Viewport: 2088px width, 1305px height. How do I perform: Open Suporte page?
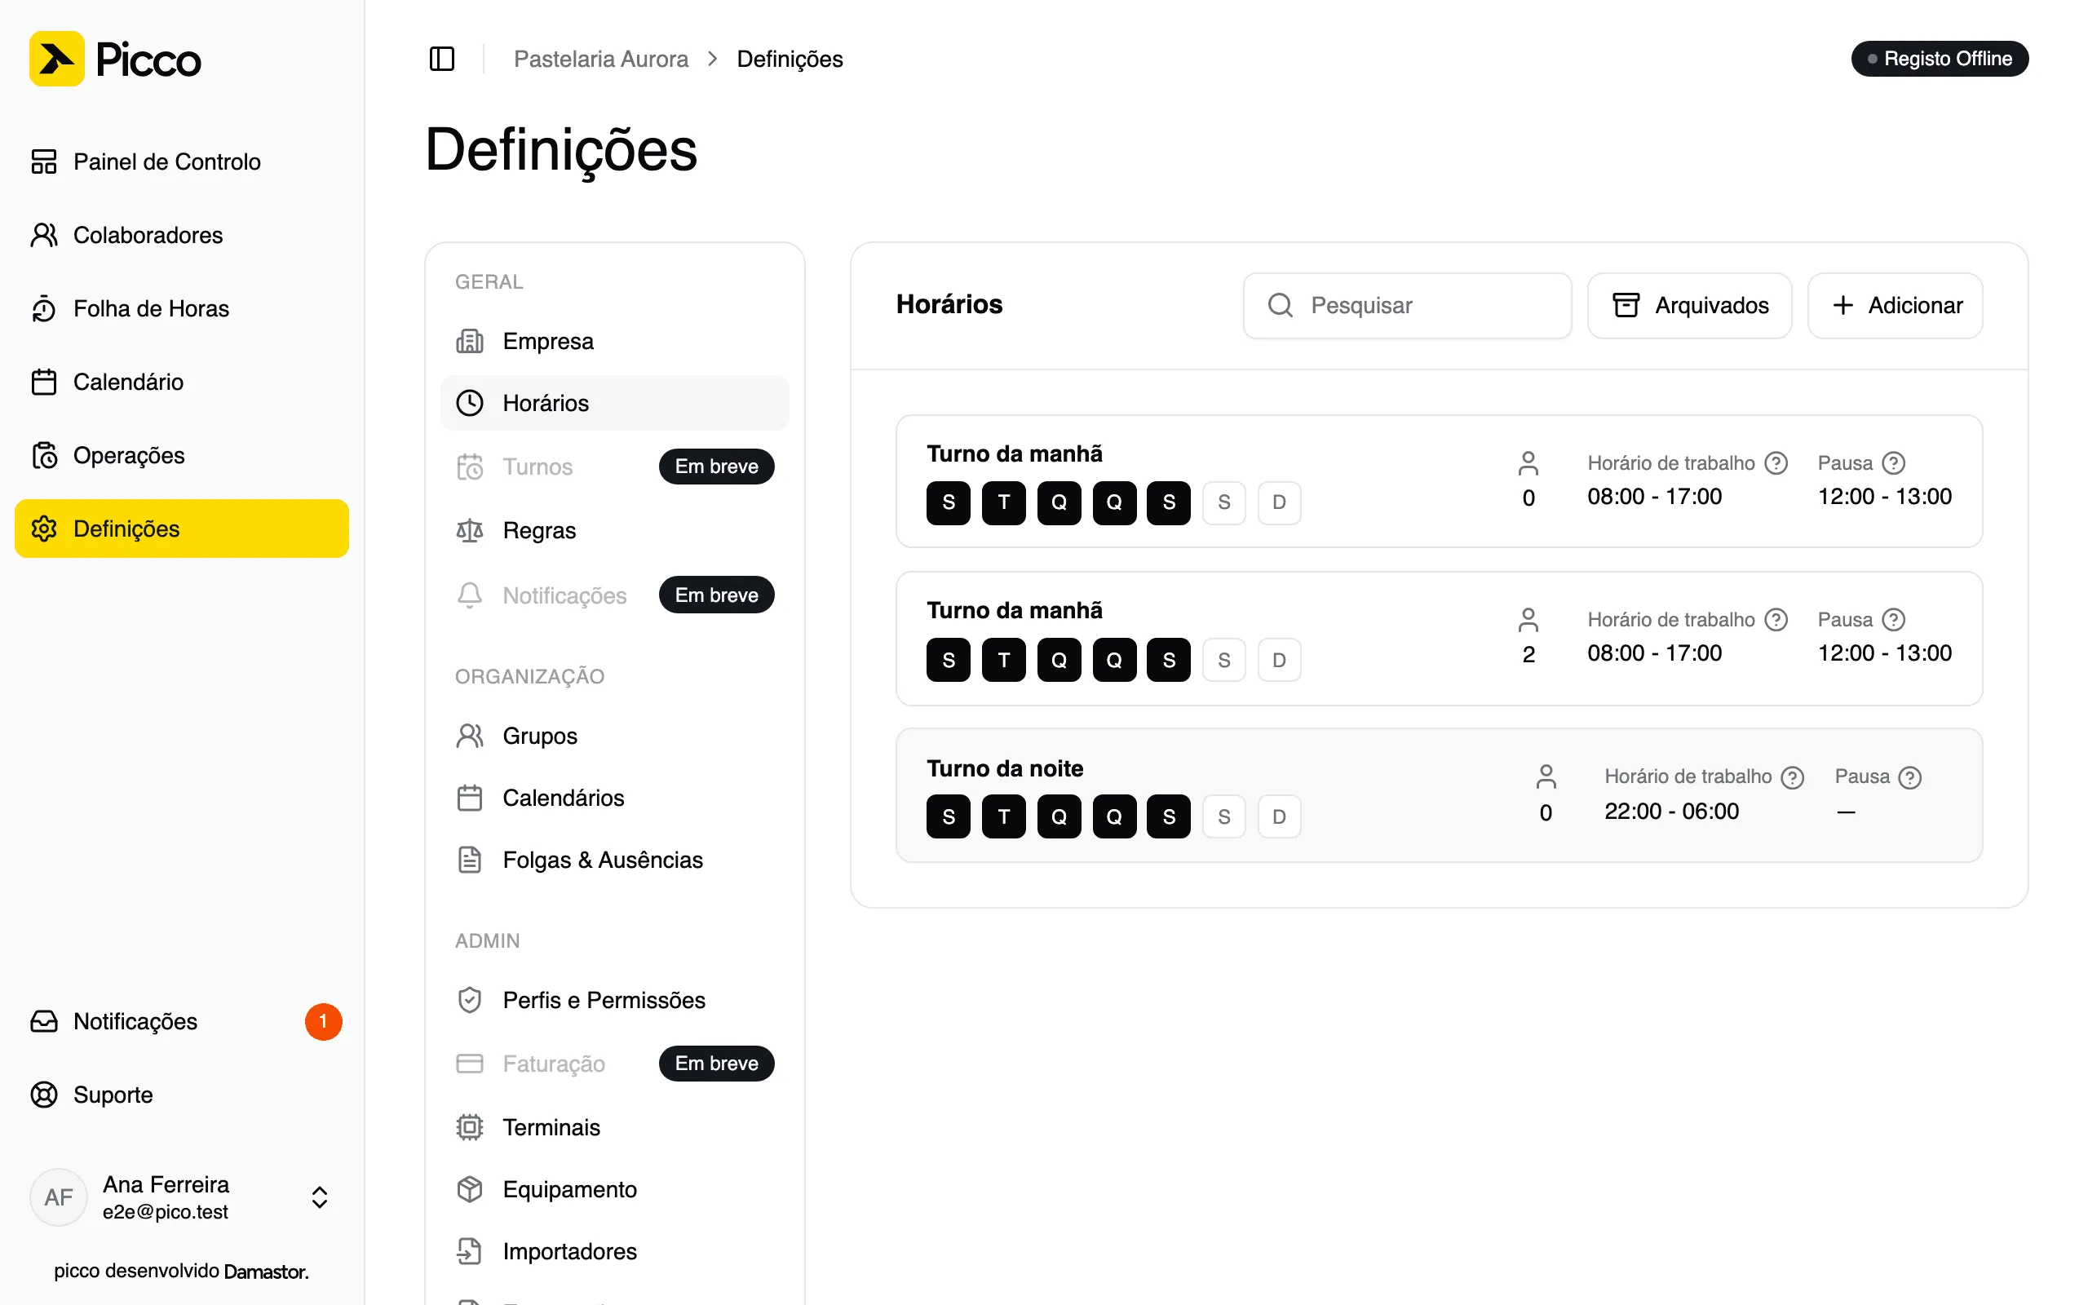point(182,1095)
